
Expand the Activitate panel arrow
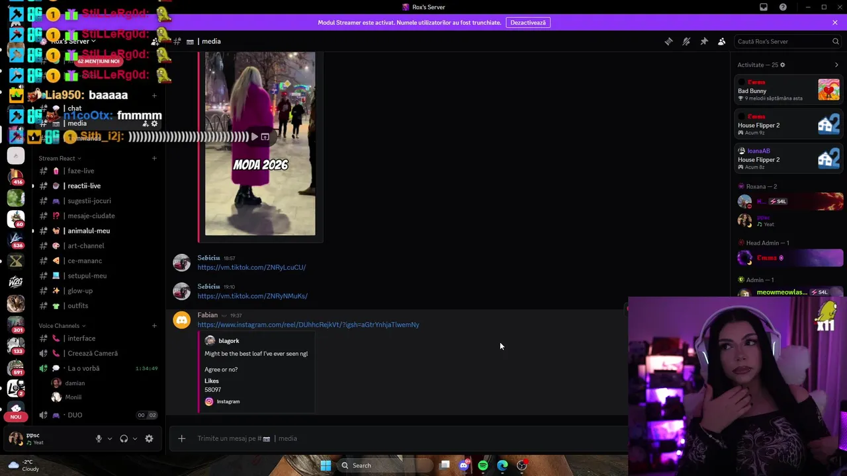[x=836, y=65]
